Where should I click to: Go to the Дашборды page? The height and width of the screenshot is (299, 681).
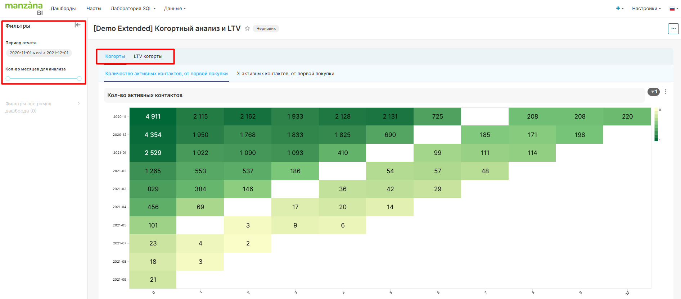click(63, 9)
